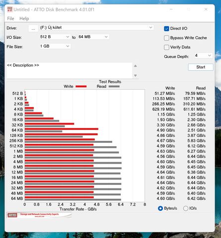
Task: Click the 6.42 GB/s read value
Action: coord(197,198)
